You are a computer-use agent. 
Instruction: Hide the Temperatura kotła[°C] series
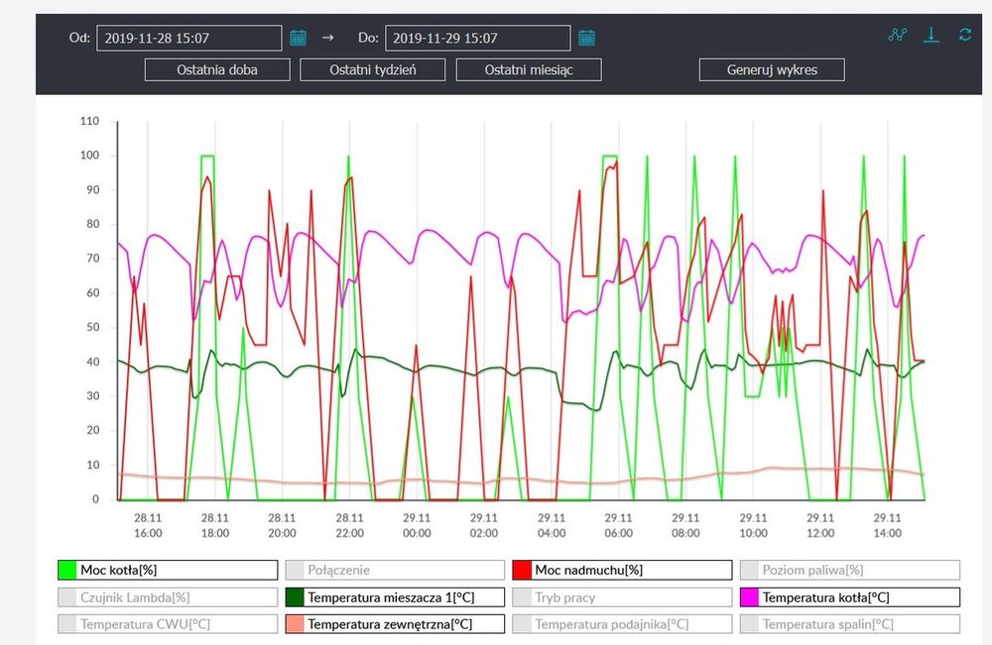point(850,597)
